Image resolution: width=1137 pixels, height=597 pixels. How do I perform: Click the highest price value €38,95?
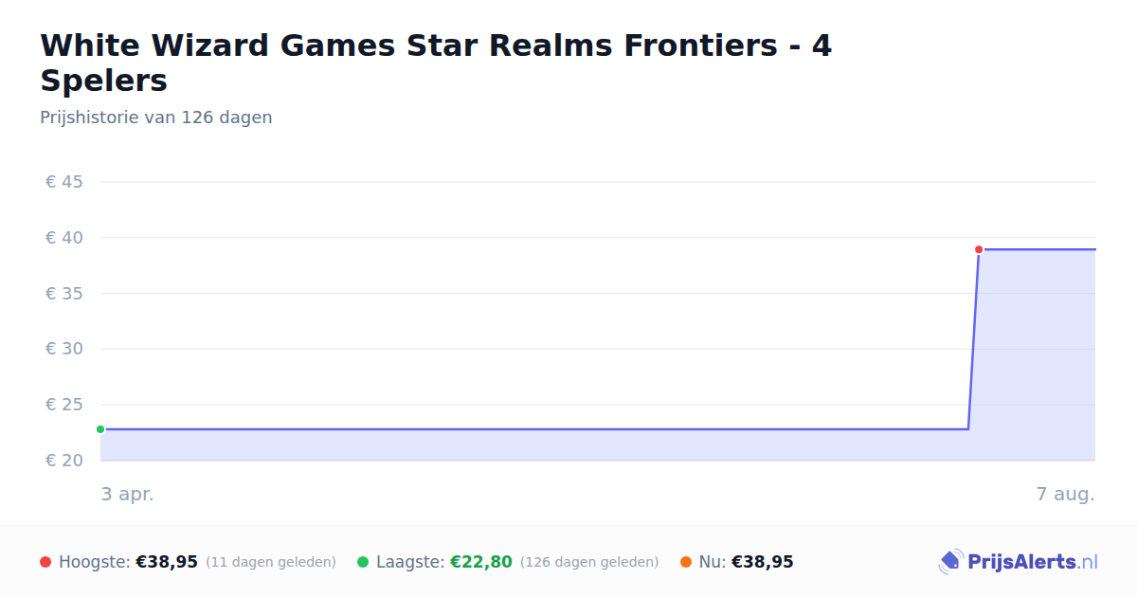[167, 562]
